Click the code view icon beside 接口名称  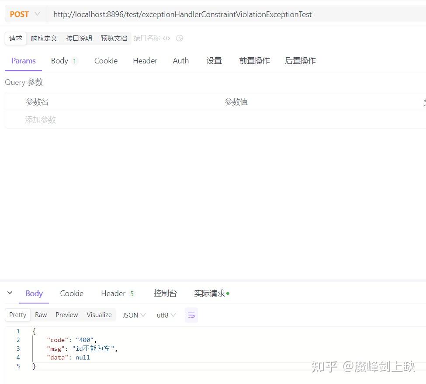click(x=166, y=38)
